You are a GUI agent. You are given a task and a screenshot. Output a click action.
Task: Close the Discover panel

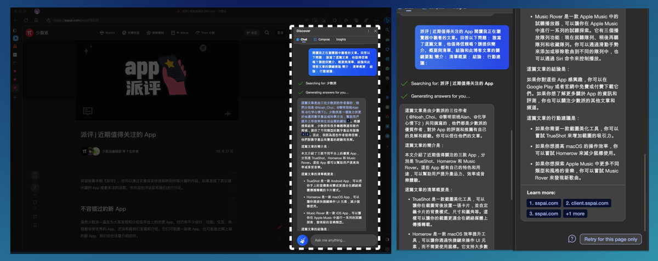[375, 31]
